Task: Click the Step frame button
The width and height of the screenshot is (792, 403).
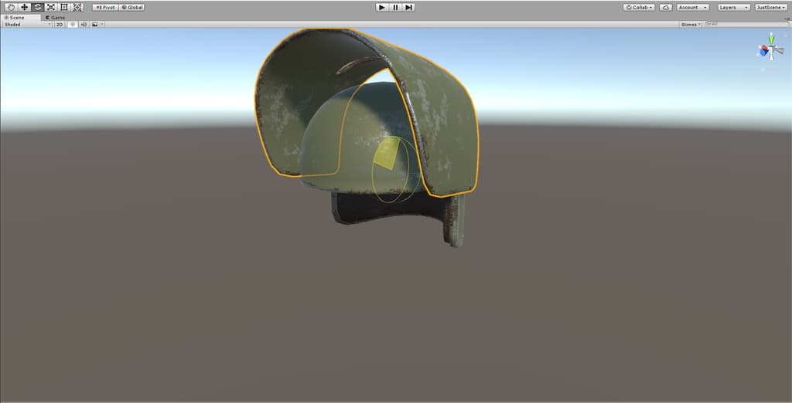Action: point(408,8)
